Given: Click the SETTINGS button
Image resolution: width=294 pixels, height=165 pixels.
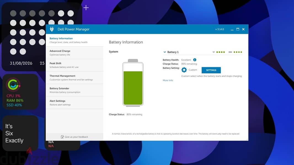Looking at the screenshot, I should pyautogui.click(x=211, y=70).
